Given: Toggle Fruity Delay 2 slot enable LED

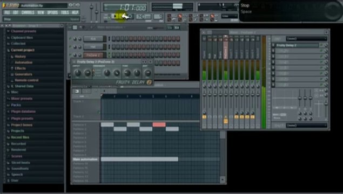Looking at the screenshot, I should click(x=321, y=45).
